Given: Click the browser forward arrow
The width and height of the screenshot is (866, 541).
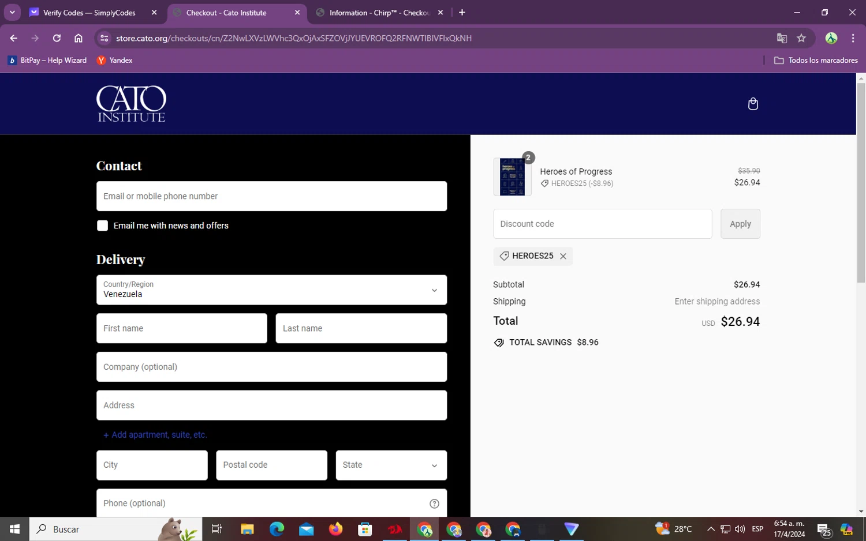Looking at the screenshot, I should point(35,38).
